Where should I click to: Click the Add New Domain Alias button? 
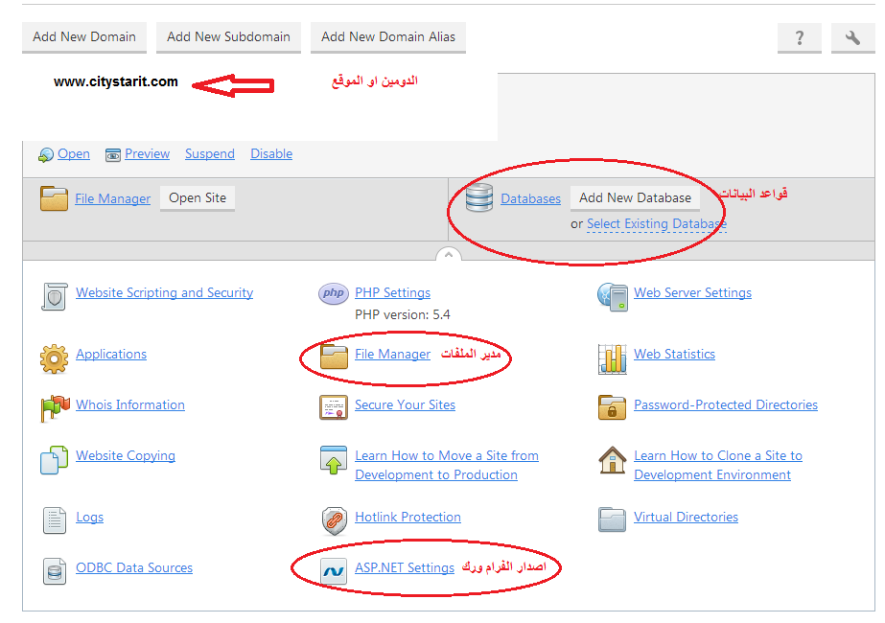[388, 37]
